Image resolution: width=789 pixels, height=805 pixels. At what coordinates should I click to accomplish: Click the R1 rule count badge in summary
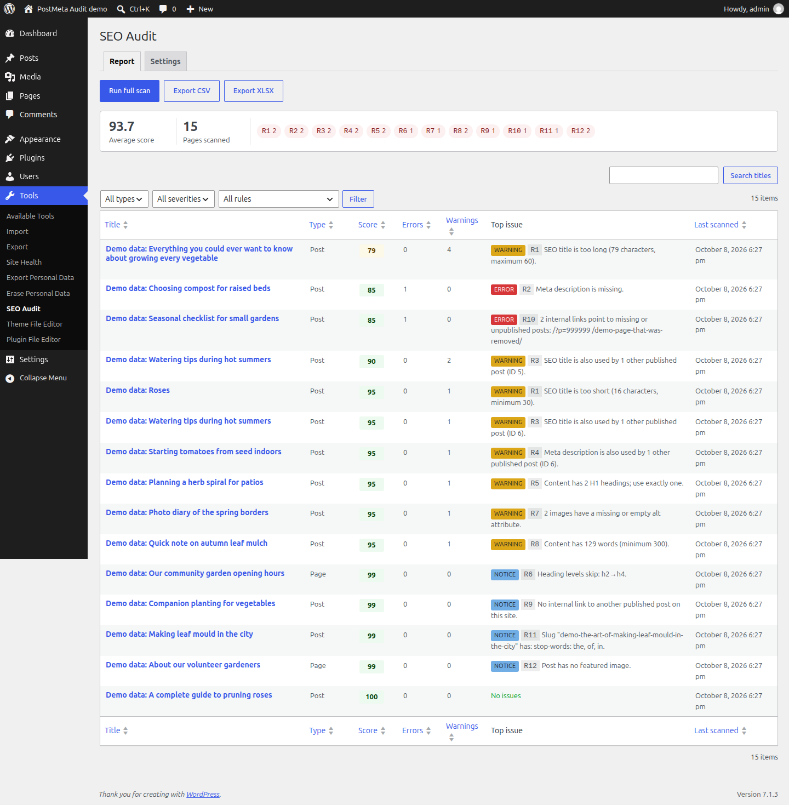[269, 131]
